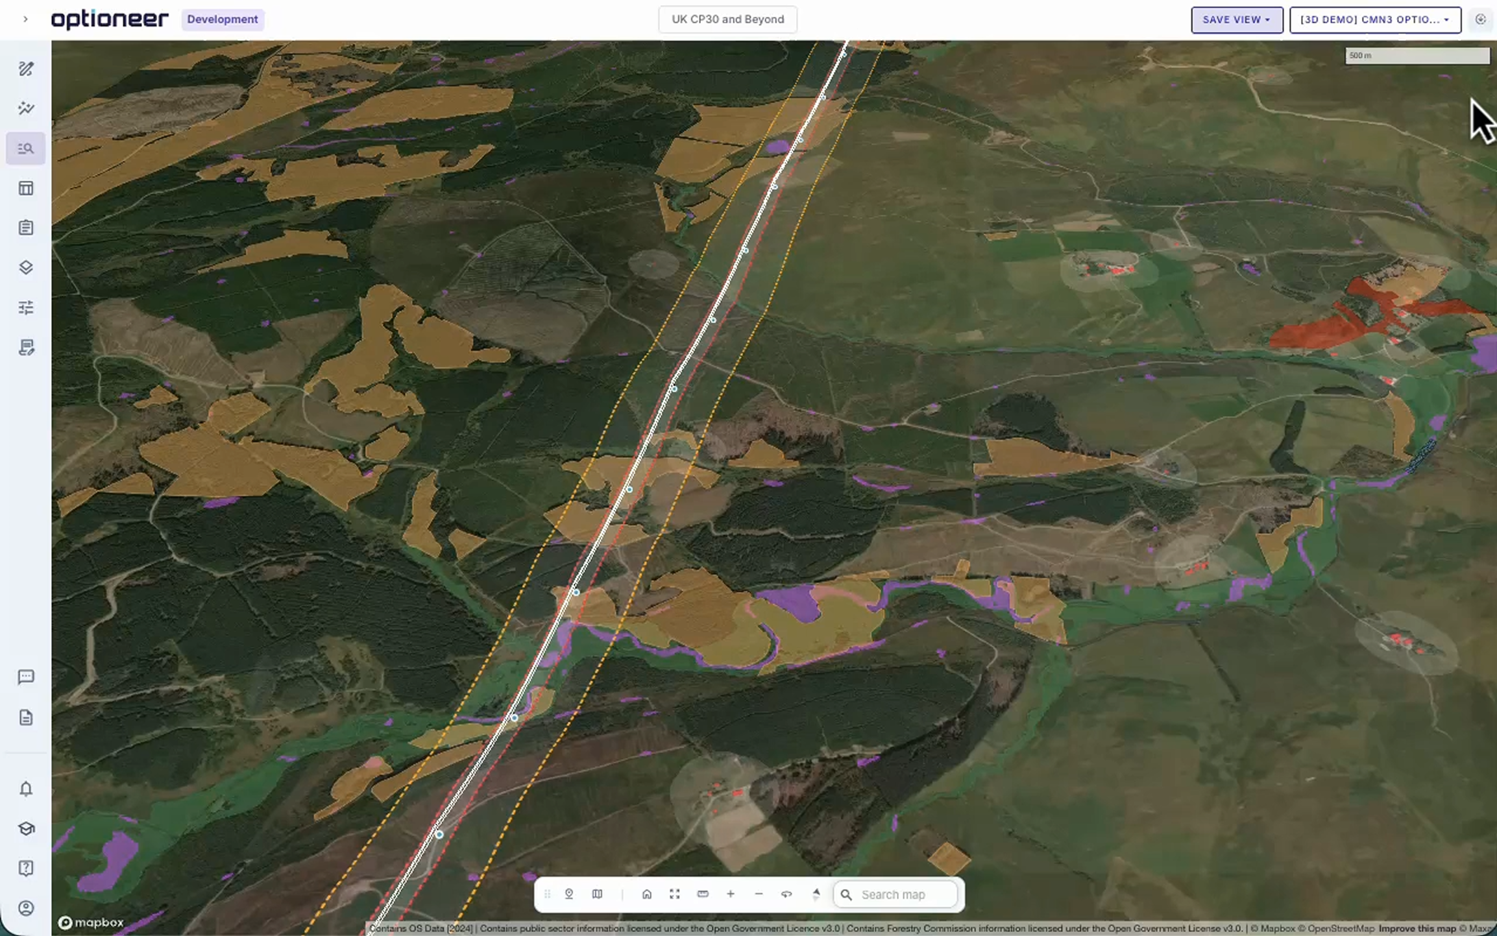Expand the sidebar with the chevron arrow

pyautogui.click(x=25, y=19)
